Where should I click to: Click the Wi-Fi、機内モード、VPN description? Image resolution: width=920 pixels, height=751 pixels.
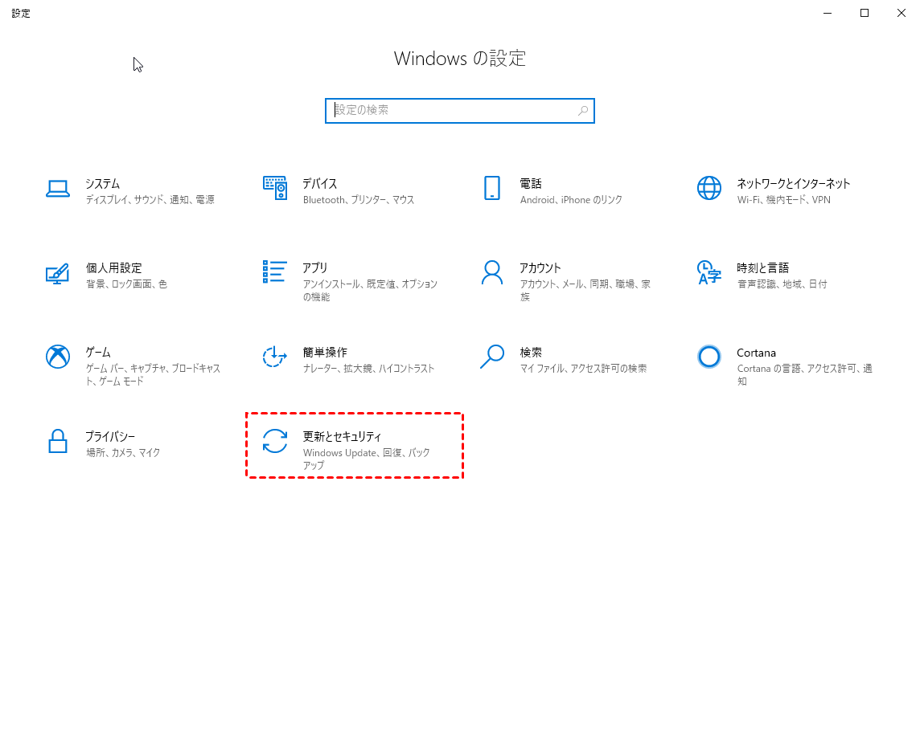coord(784,200)
